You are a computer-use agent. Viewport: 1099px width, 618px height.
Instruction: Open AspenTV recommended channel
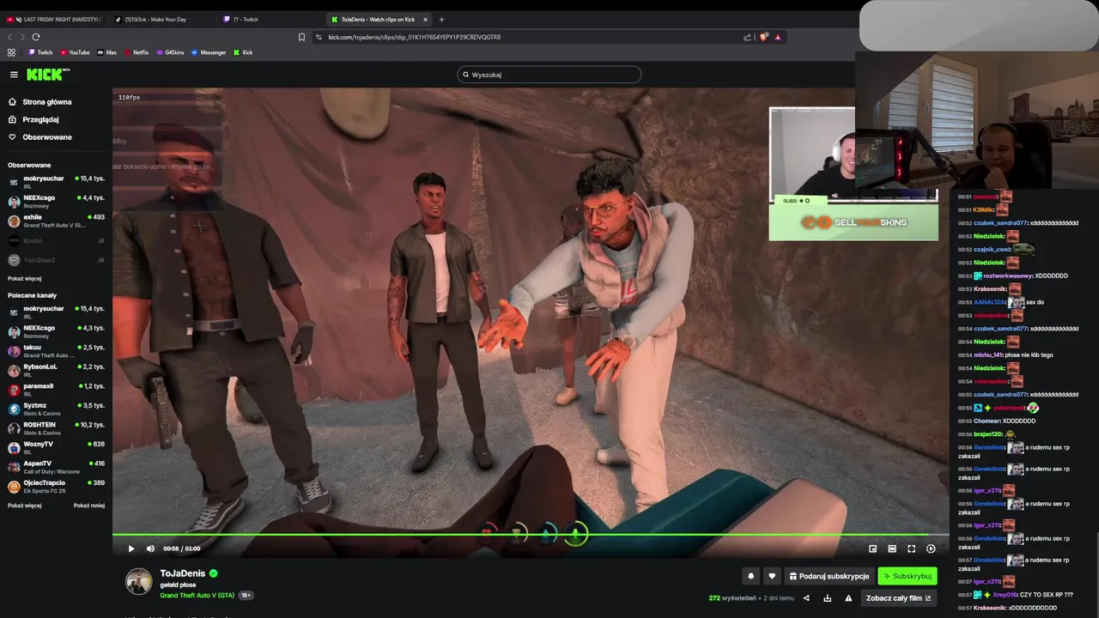(x=56, y=467)
